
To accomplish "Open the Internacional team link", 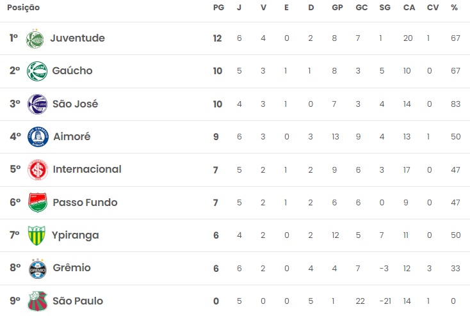I will coord(87,170).
